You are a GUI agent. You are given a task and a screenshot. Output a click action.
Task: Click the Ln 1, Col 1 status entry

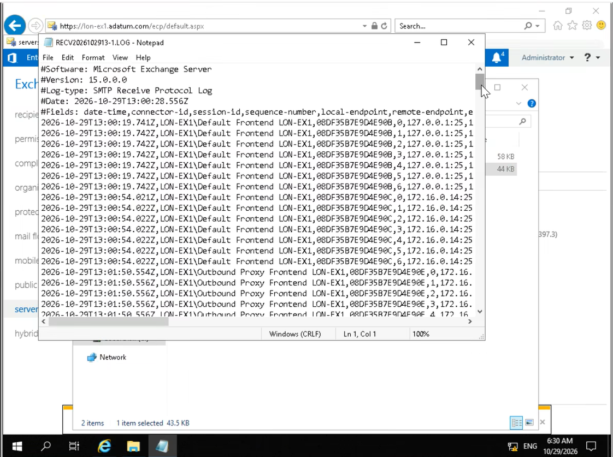coord(359,334)
